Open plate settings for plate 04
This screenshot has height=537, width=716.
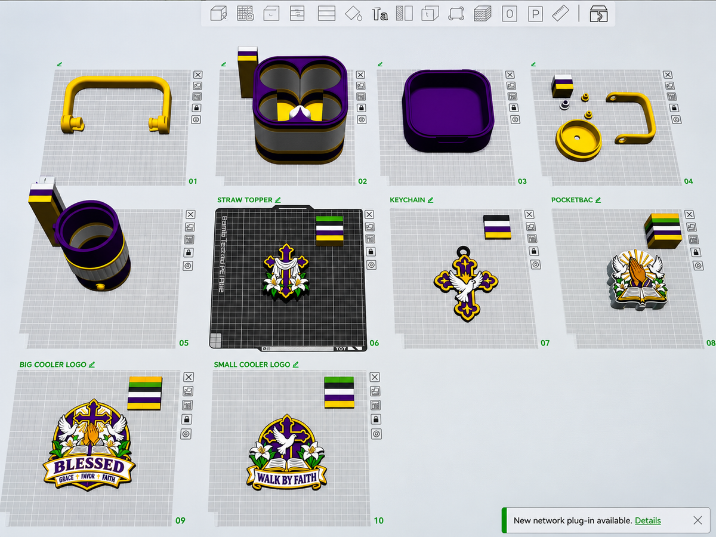click(676, 119)
